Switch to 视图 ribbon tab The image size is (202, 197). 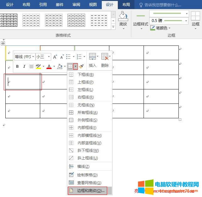pyautogui.click(x=93, y=5)
